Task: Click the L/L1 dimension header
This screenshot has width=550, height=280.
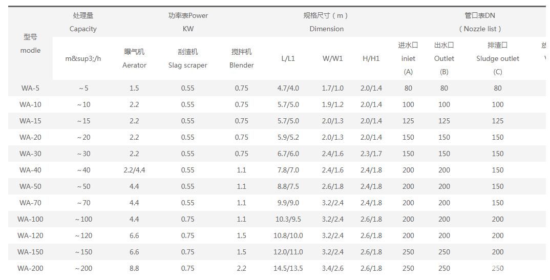Action: (288, 58)
